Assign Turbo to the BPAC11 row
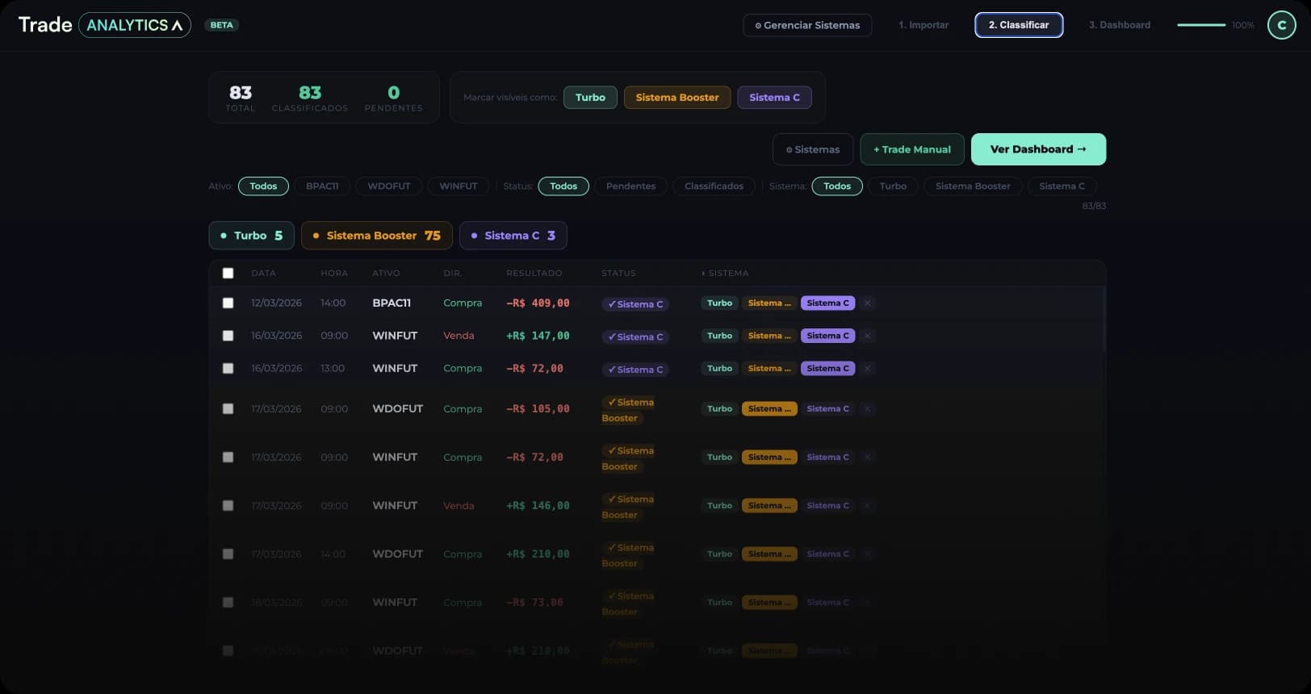 point(719,303)
